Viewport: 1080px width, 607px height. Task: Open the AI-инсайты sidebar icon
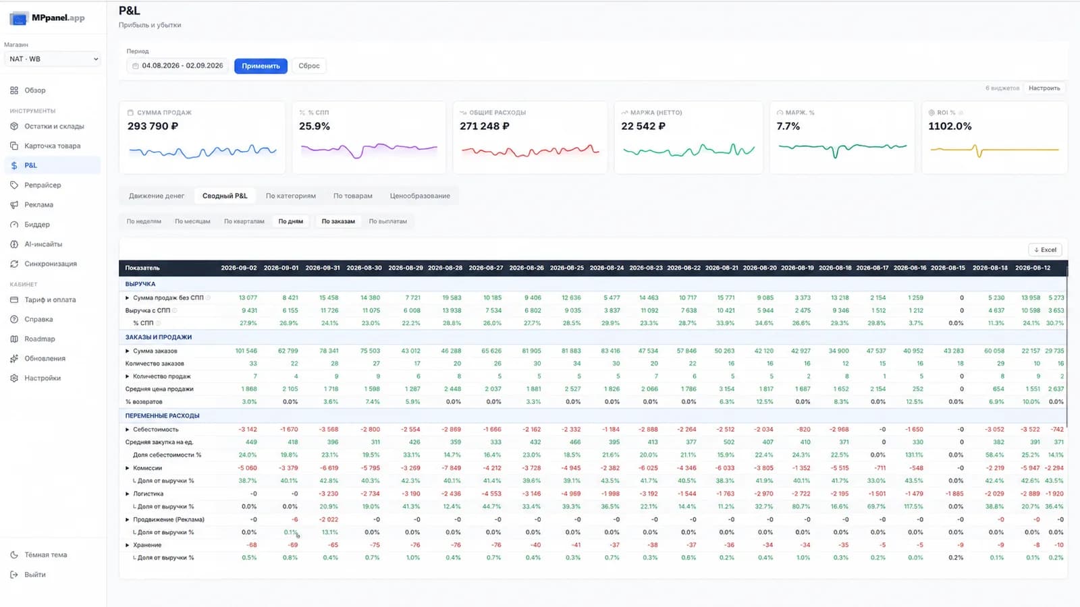tap(14, 244)
